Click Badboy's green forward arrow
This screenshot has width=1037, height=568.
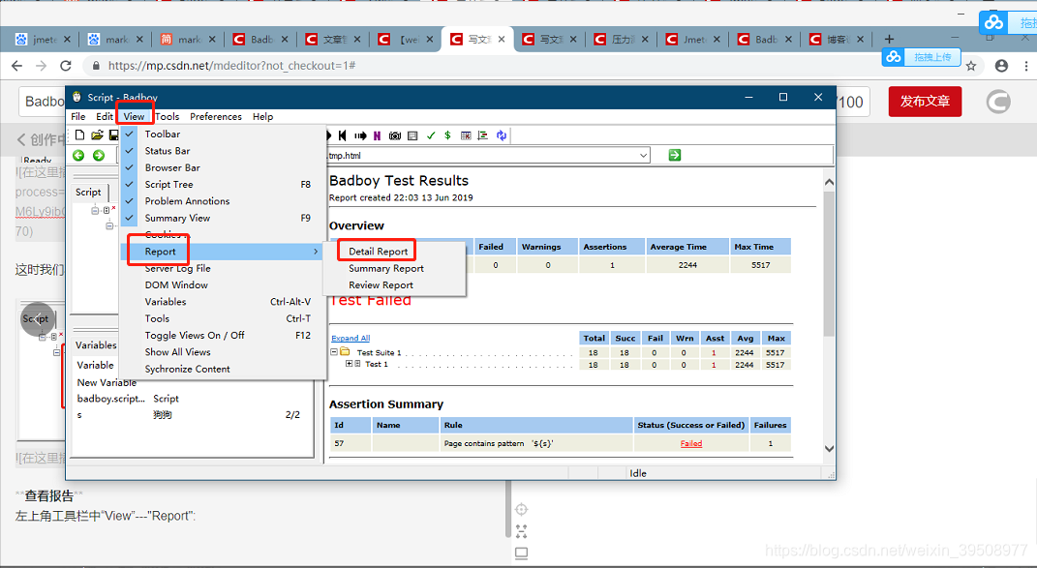pyautogui.click(x=99, y=156)
